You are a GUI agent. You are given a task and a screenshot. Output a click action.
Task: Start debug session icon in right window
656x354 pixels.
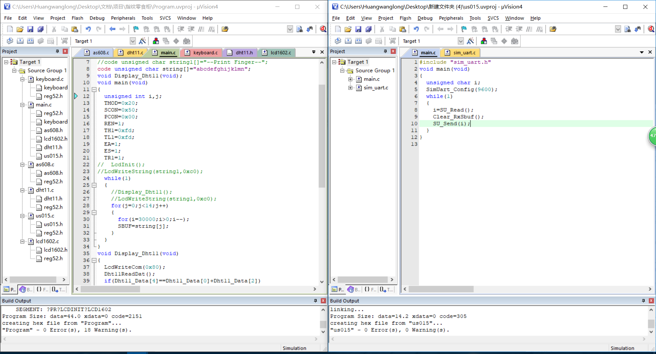click(x=651, y=29)
